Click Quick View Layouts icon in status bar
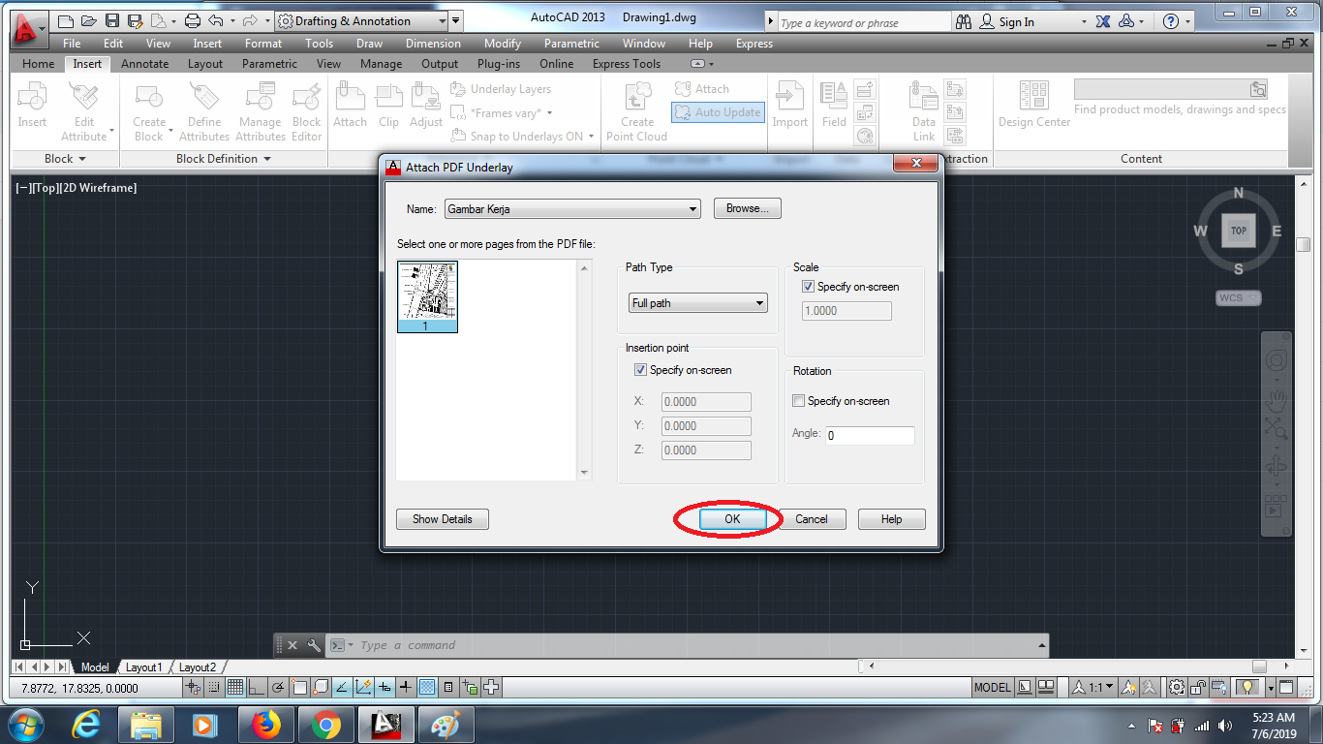The width and height of the screenshot is (1323, 744). point(1025,688)
